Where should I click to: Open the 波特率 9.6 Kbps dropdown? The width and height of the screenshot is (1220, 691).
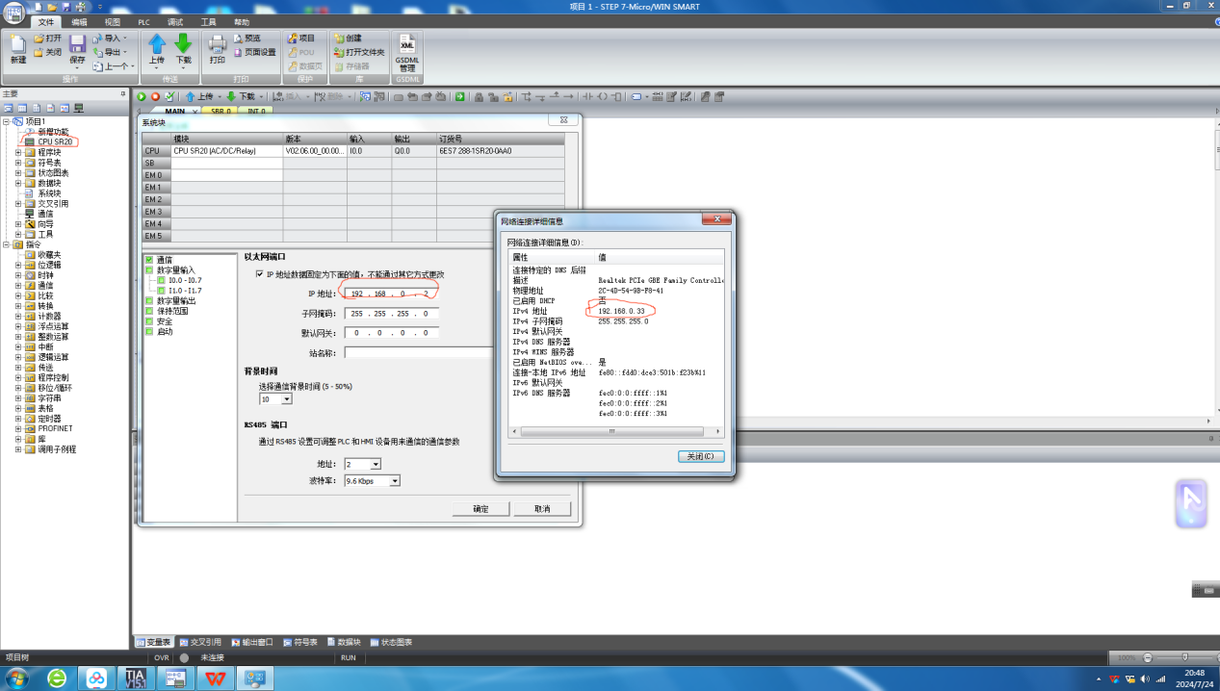[395, 480]
